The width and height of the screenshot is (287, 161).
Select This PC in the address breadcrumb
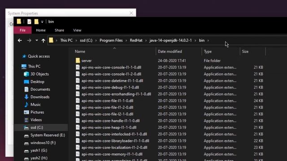click(x=66, y=40)
